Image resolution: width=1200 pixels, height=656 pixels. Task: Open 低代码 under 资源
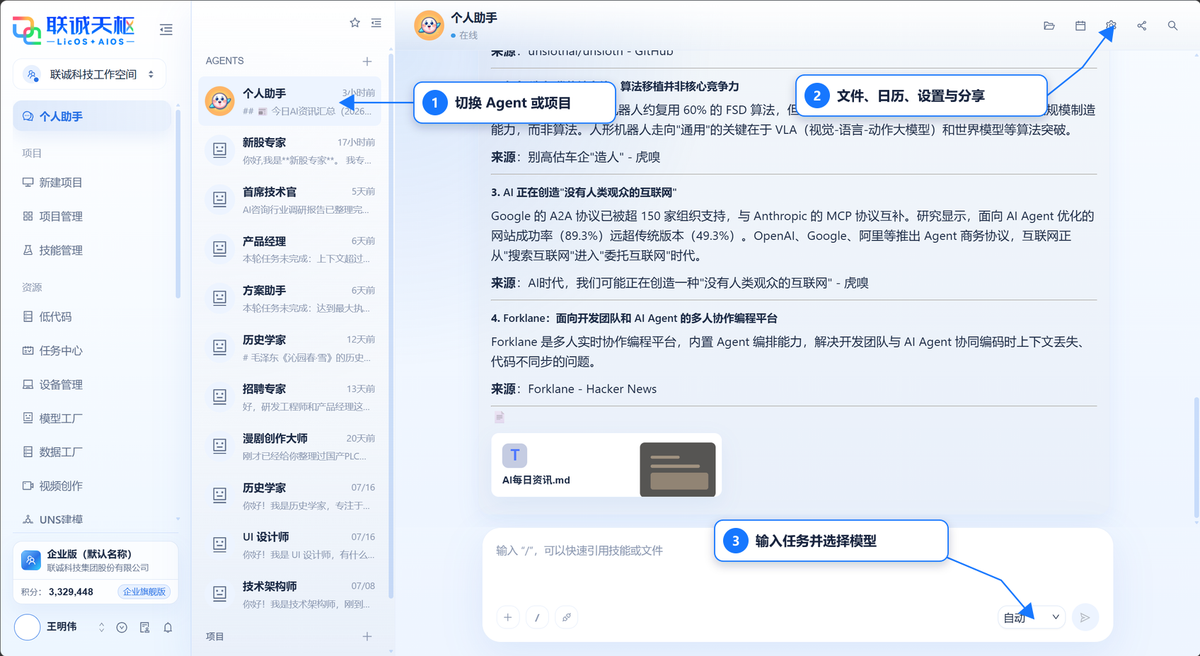92,317
